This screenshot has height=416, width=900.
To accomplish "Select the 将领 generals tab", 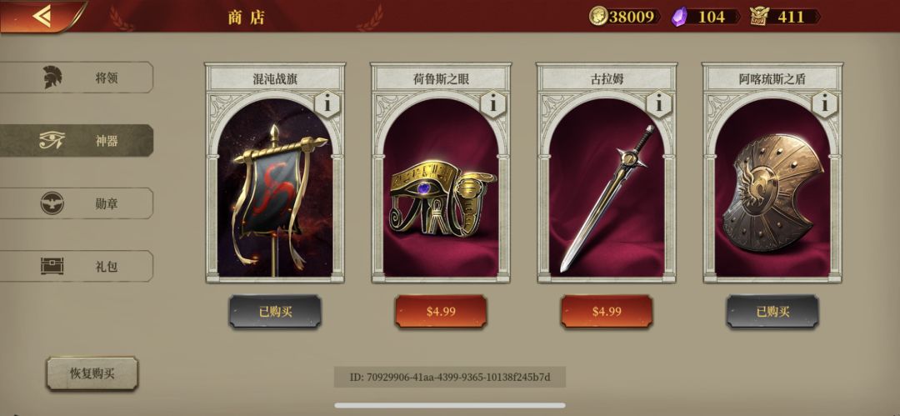I will [77, 78].
